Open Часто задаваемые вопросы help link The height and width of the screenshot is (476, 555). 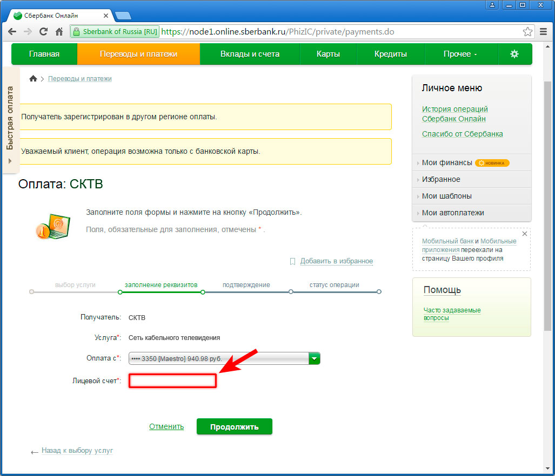(452, 314)
